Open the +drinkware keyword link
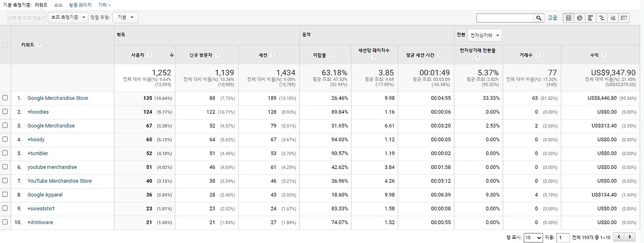The height and width of the screenshot is (243, 644). tap(40, 222)
